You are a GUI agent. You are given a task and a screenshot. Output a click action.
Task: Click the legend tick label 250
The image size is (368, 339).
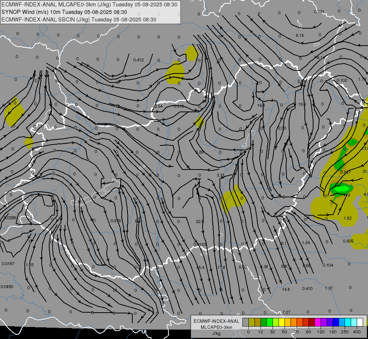click(x=345, y=332)
